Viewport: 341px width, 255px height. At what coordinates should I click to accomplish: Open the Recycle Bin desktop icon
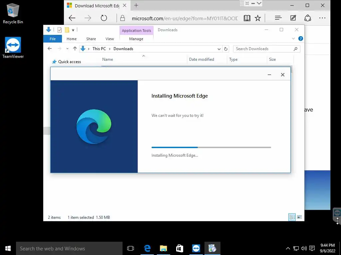[x=13, y=13]
